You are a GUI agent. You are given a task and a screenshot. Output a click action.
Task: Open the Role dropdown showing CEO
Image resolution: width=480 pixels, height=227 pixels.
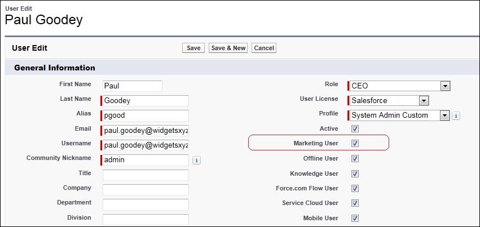tap(400, 86)
